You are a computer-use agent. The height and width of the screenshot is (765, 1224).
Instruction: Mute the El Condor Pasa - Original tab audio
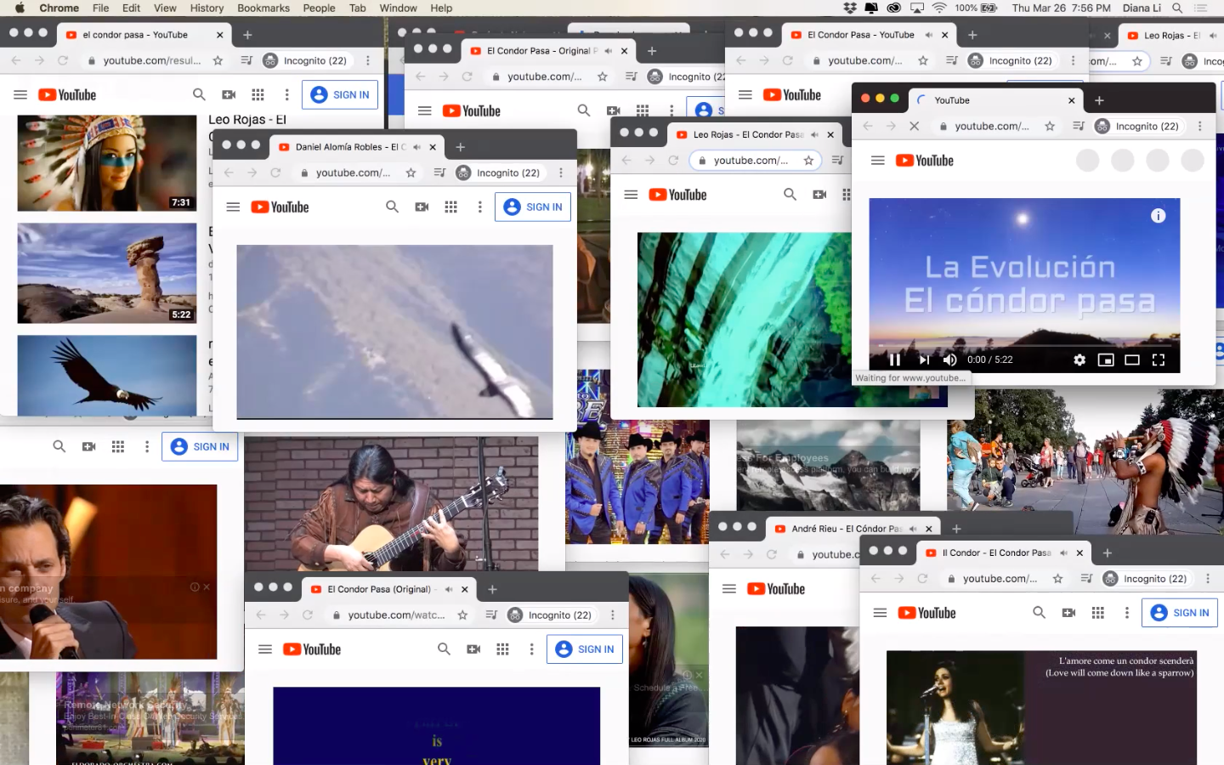click(609, 51)
